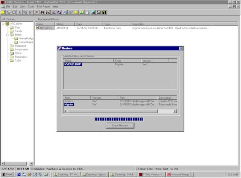The image size is (241, 178).
Task: Collapse the MyCabinet tree node
Action: pos(3,24)
